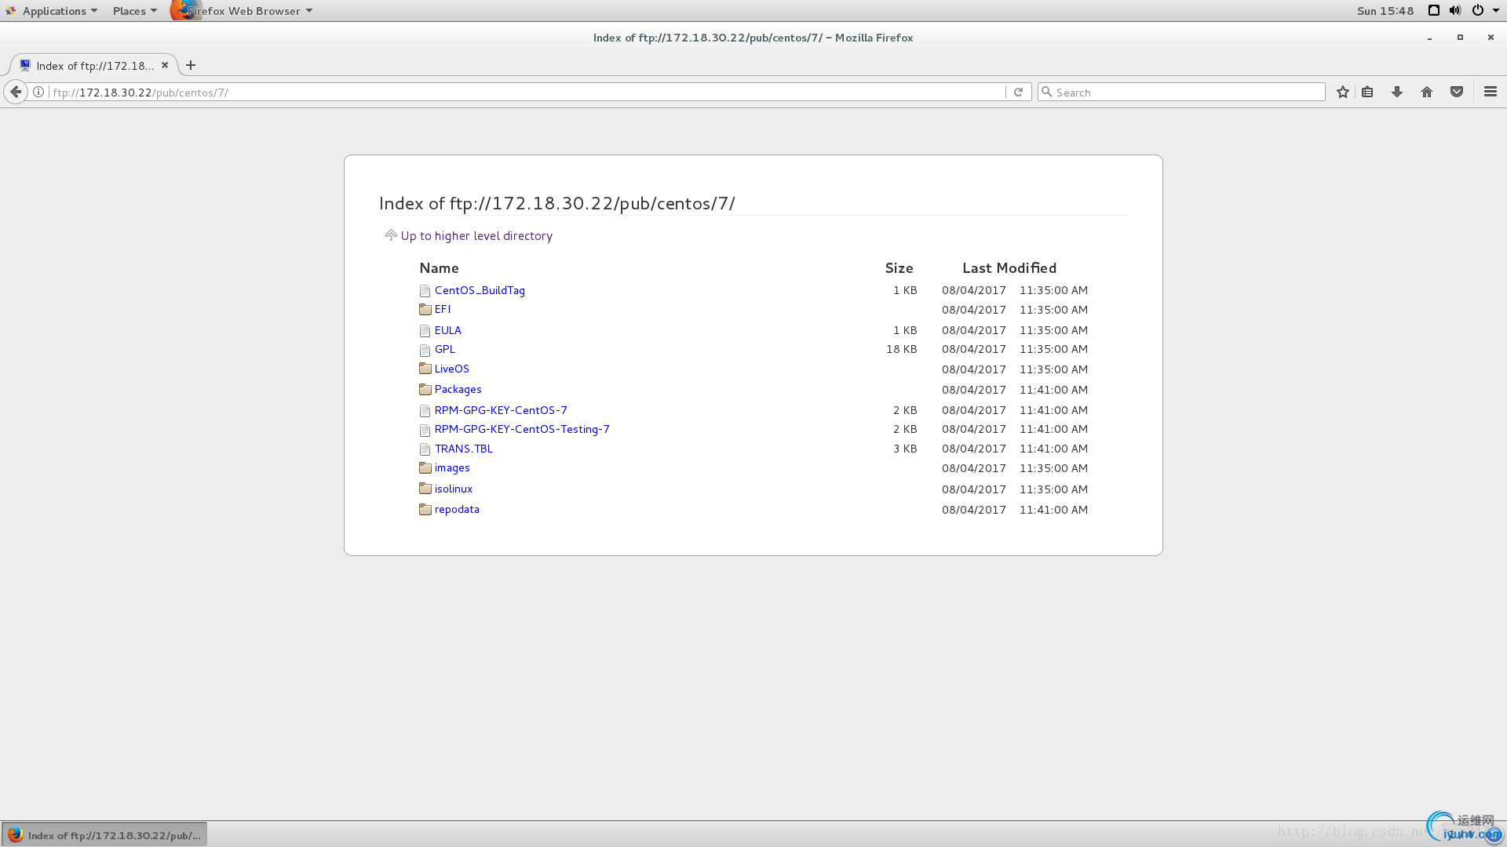Close the Index of ftp tab

pos(165,65)
